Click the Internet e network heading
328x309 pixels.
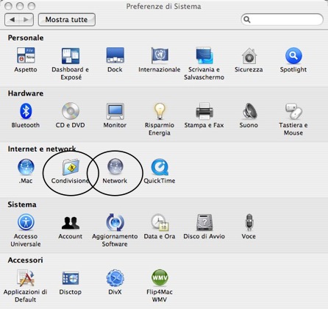(42, 149)
